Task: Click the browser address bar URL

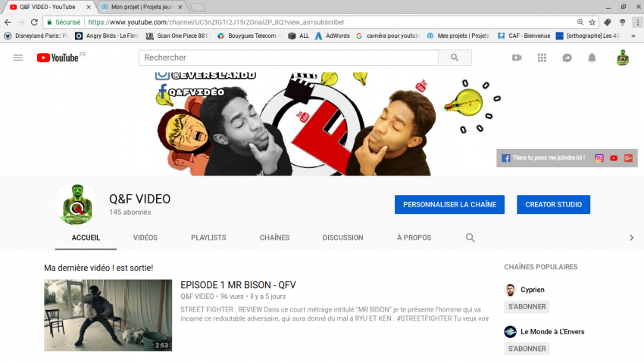Action: click(x=216, y=22)
